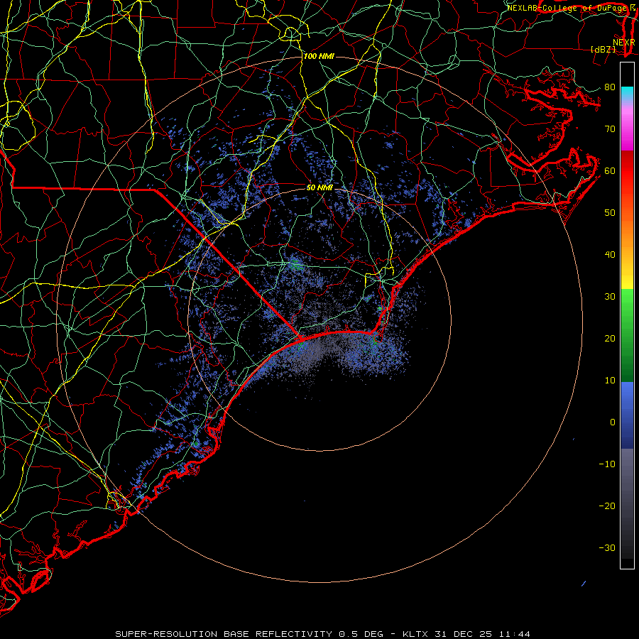The width and height of the screenshot is (639, 639).
Task: Click the 60 value on the color scale
Action: pyautogui.click(x=610, y=170)
